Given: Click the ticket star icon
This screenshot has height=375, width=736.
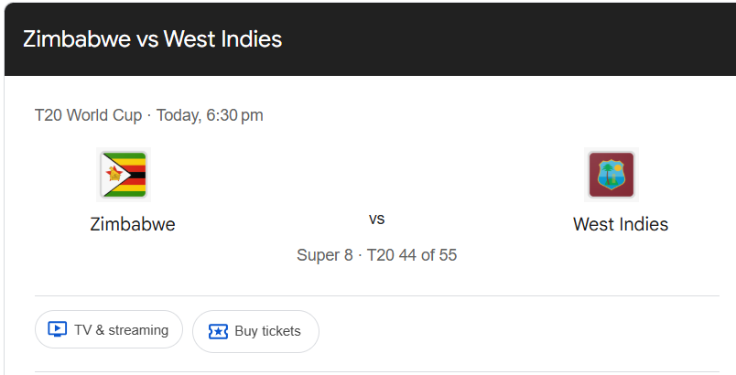Looking at the screenshot, I should [x=218, y=331].
